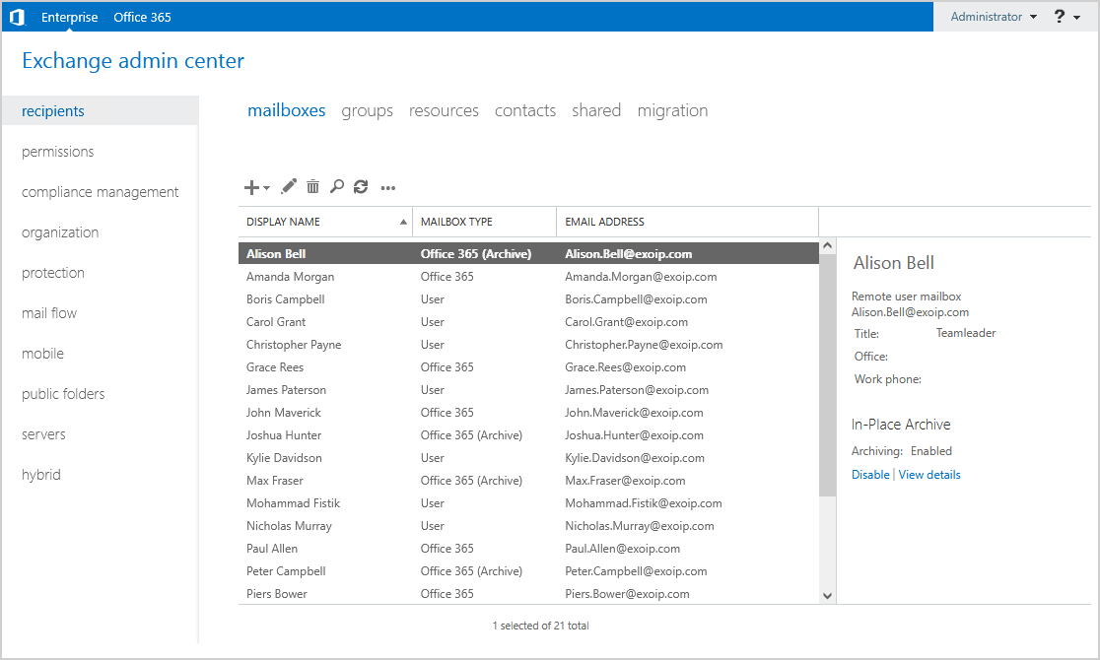Open mobile section
Image resolution: width=1100 pixels, height=660 pixels.
42,354
